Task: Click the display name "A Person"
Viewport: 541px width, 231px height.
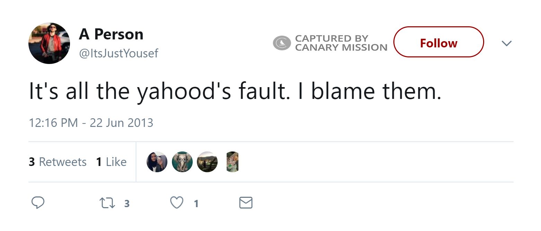Action: [111, 34]
